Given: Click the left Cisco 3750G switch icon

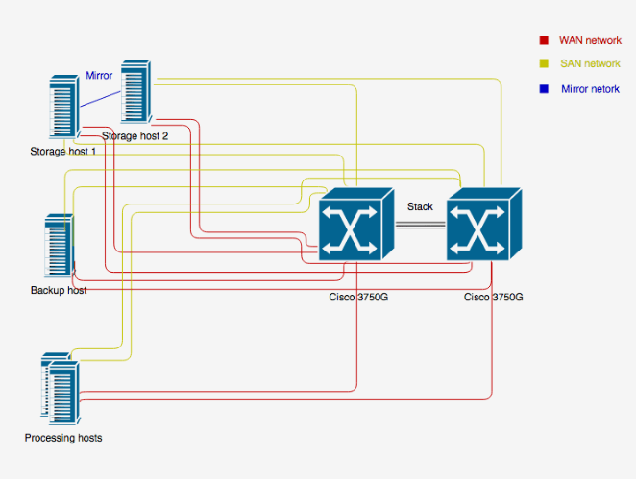Looking at the screenshot, I should click(356, 225).
